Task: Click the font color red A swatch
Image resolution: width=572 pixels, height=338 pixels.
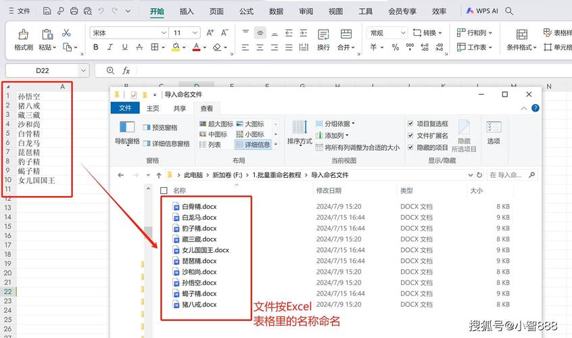Action: [x=196, y=47]
